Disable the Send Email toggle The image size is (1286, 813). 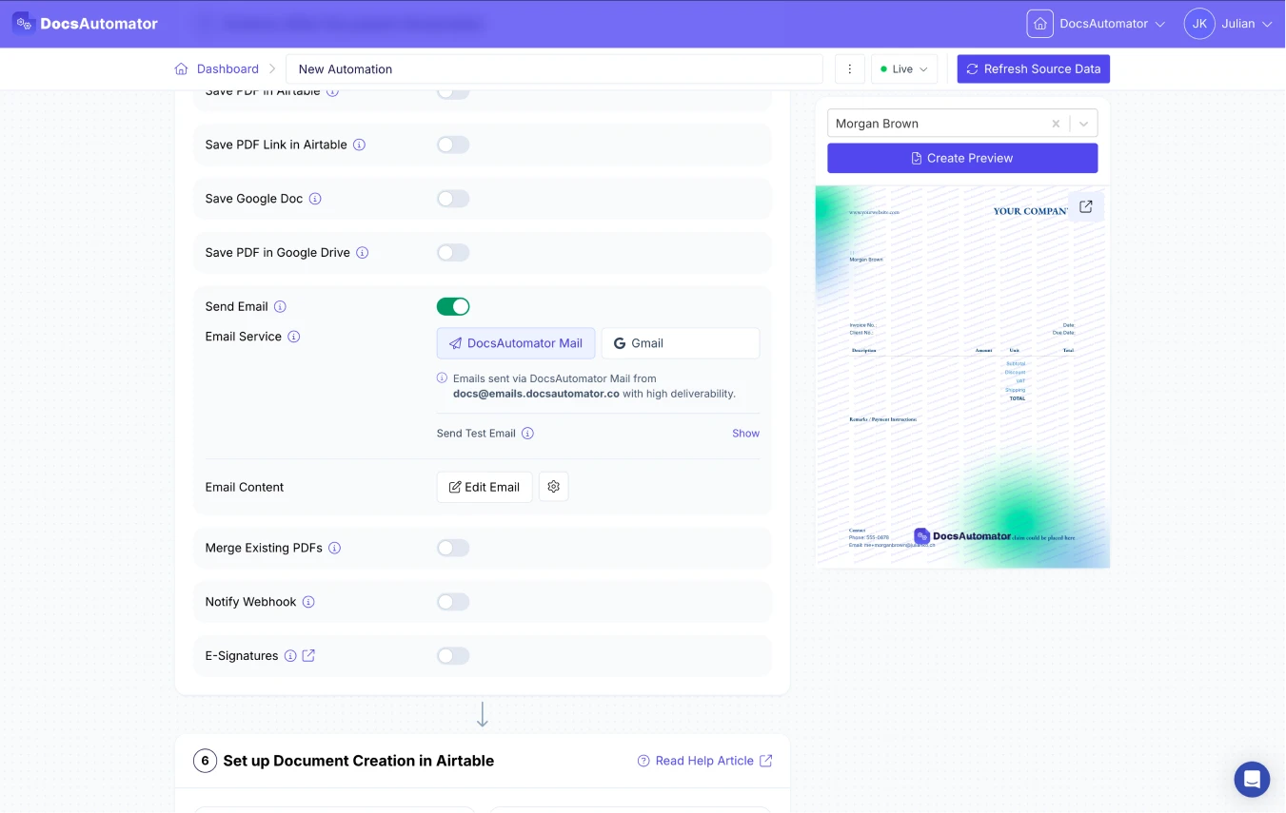tap(453, 306)
